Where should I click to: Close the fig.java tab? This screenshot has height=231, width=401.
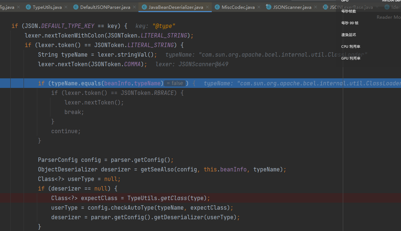(18, 7)
